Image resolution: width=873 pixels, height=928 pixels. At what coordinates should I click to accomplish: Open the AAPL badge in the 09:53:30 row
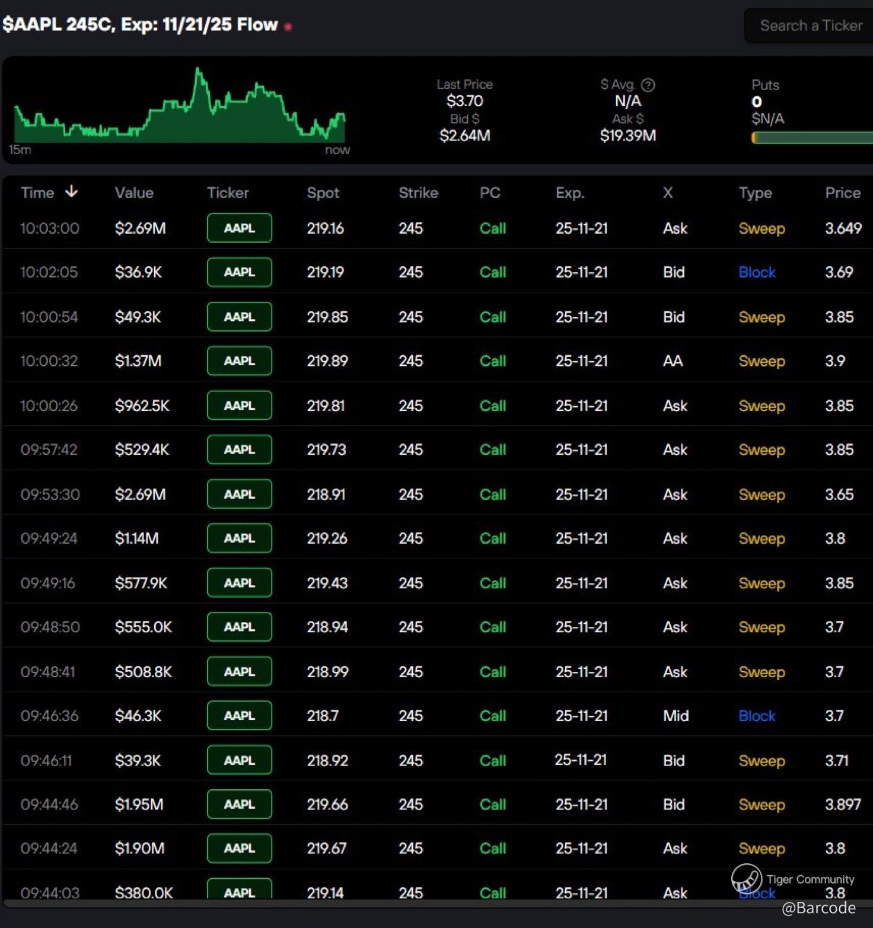click(239, 494)
